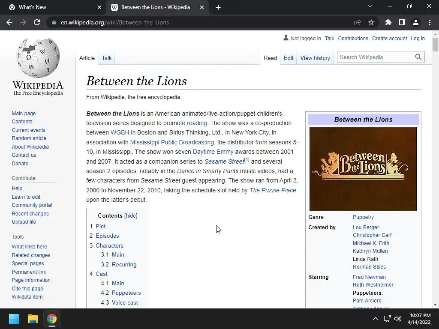
Task: Click the Donate sidebar link
Action: point(20,163)
